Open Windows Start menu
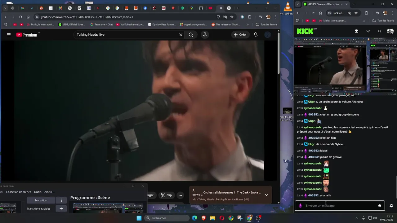Screen dimensions: 397x223 [x=139, y=218]
